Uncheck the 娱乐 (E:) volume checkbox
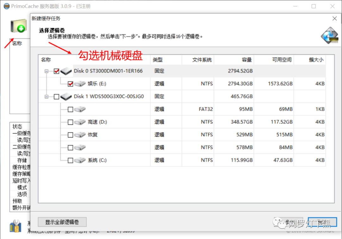This screenshot has height=239, width=342. pyautogui.click(x=70, y=84)
